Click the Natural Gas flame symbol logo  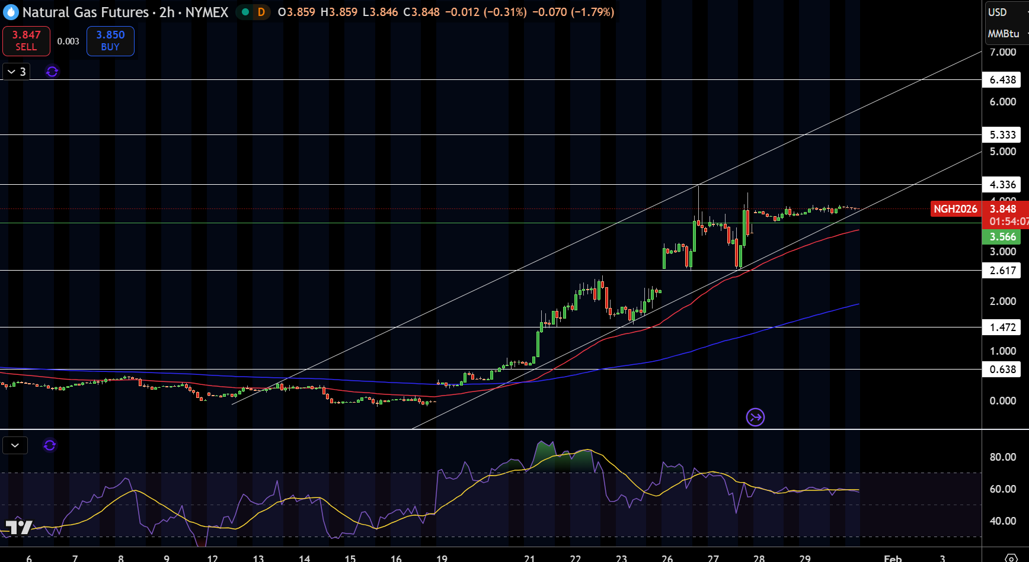11,12
